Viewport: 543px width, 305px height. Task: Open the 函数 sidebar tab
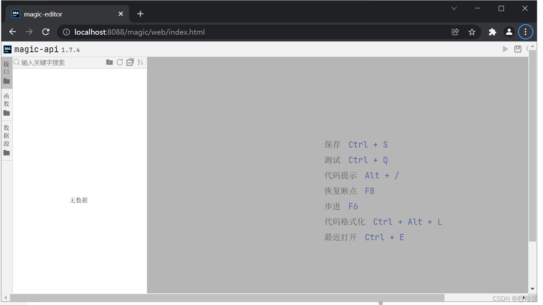coord(7,104)
